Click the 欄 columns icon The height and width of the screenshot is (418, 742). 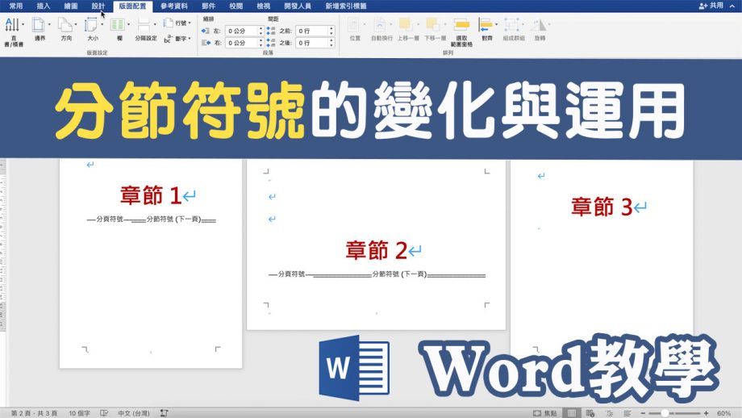pyautogui.click(x=118, y=25)
